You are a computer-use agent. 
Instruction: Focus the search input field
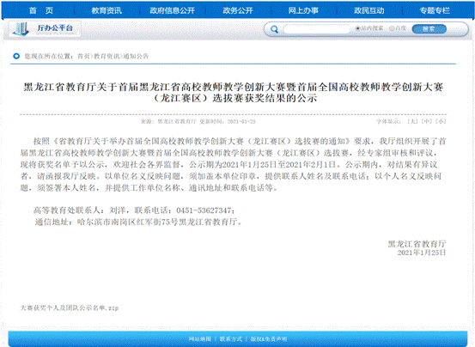316,29
